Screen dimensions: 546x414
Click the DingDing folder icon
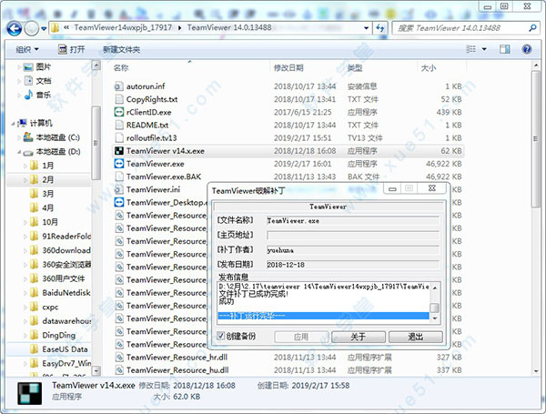35,336
